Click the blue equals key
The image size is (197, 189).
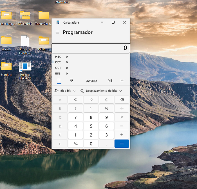pos(122,144)
